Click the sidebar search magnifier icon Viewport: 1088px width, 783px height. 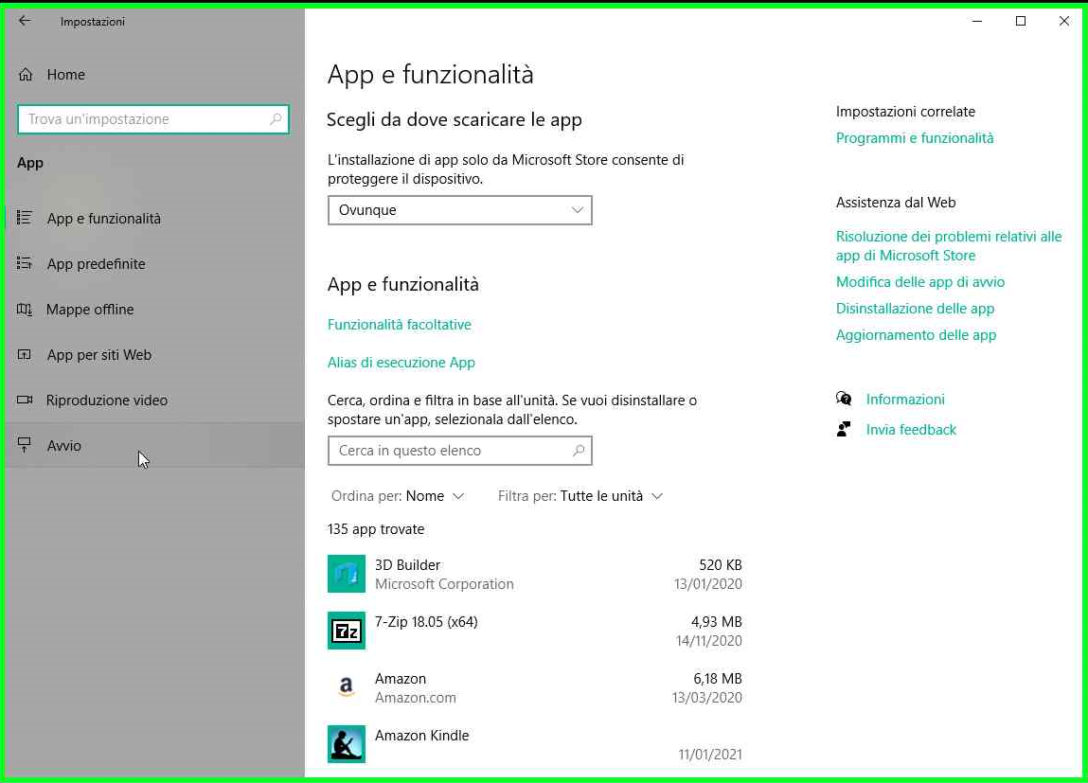click(x=276, y=119)
